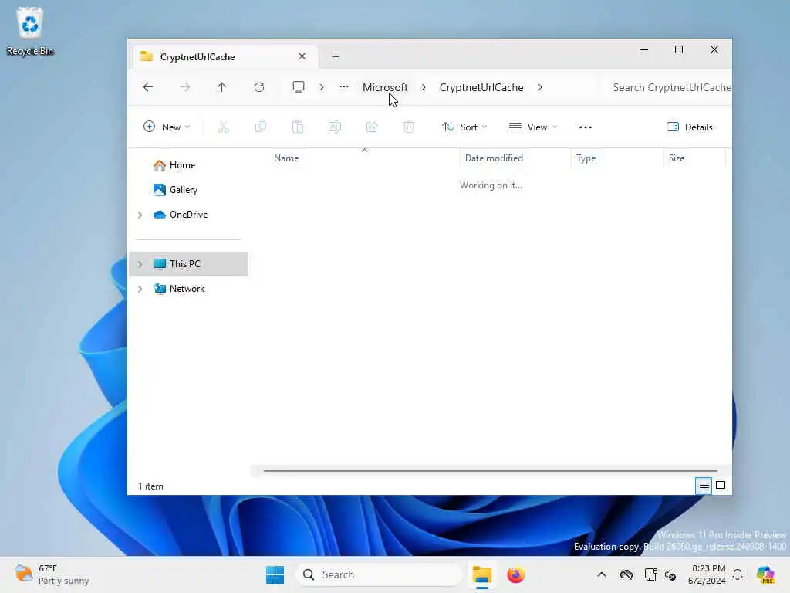
Task: Switch to details list view icon
Action: (x=704, y=486)
